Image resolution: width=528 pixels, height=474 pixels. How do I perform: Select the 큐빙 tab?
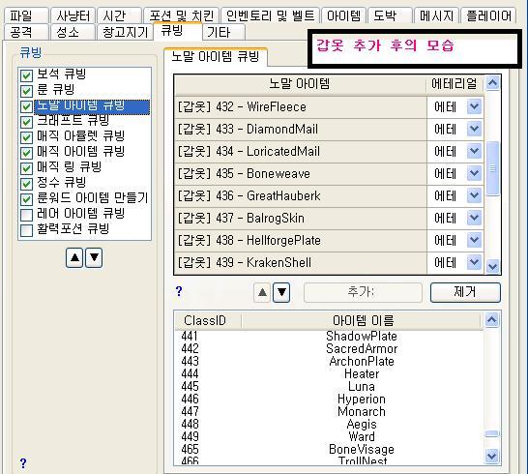pyautogui.click(x=177, y=31)
